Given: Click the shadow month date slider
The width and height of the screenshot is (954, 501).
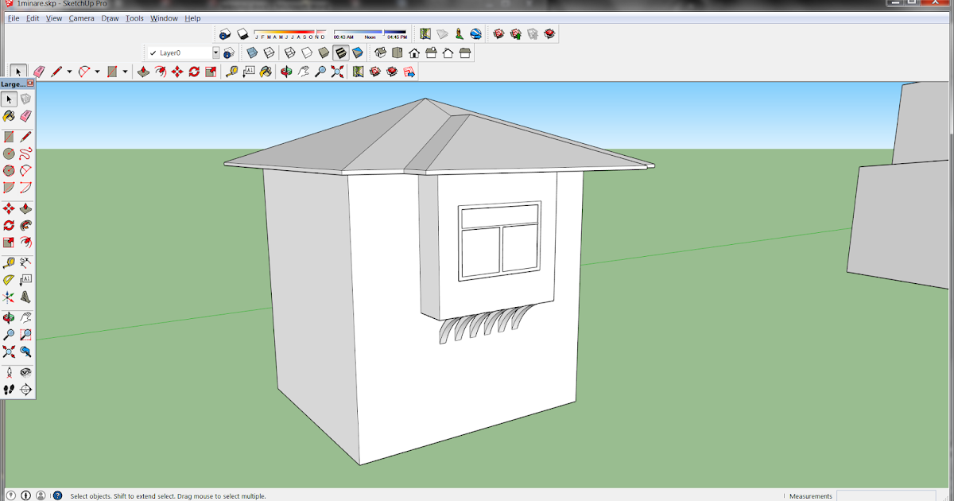Looking at the screenshot, I should click(289, 34).
